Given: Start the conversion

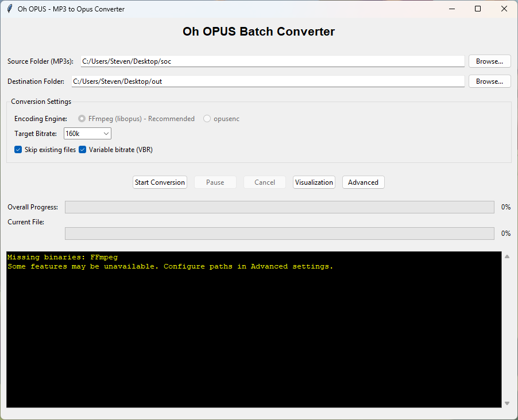Looking at the screenshot, I should pos(160,182).
